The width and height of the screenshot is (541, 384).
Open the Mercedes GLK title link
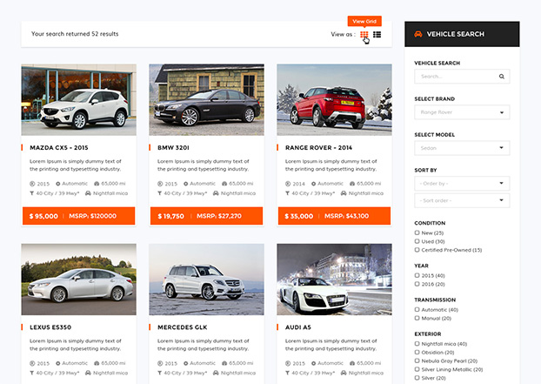[183, 327]
